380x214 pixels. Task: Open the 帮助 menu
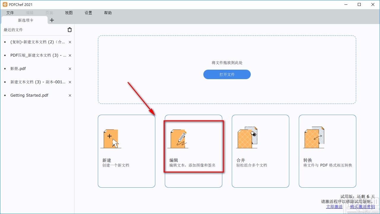point(108,13)
